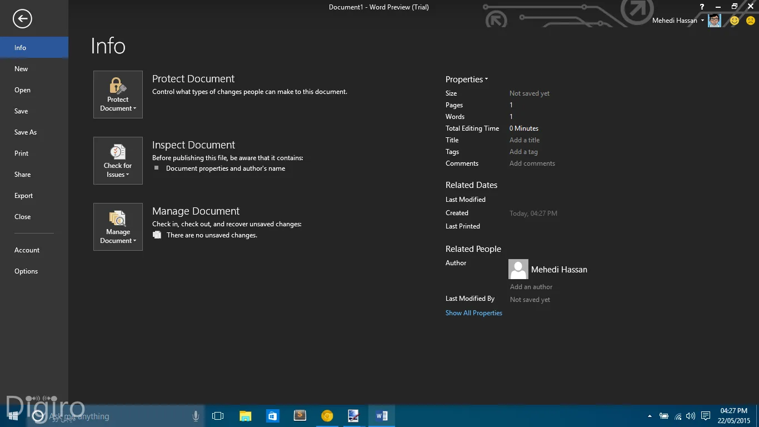Click the Add an author field
The height and width of the screenshot is (427, 759).
(x=531, y=287)
